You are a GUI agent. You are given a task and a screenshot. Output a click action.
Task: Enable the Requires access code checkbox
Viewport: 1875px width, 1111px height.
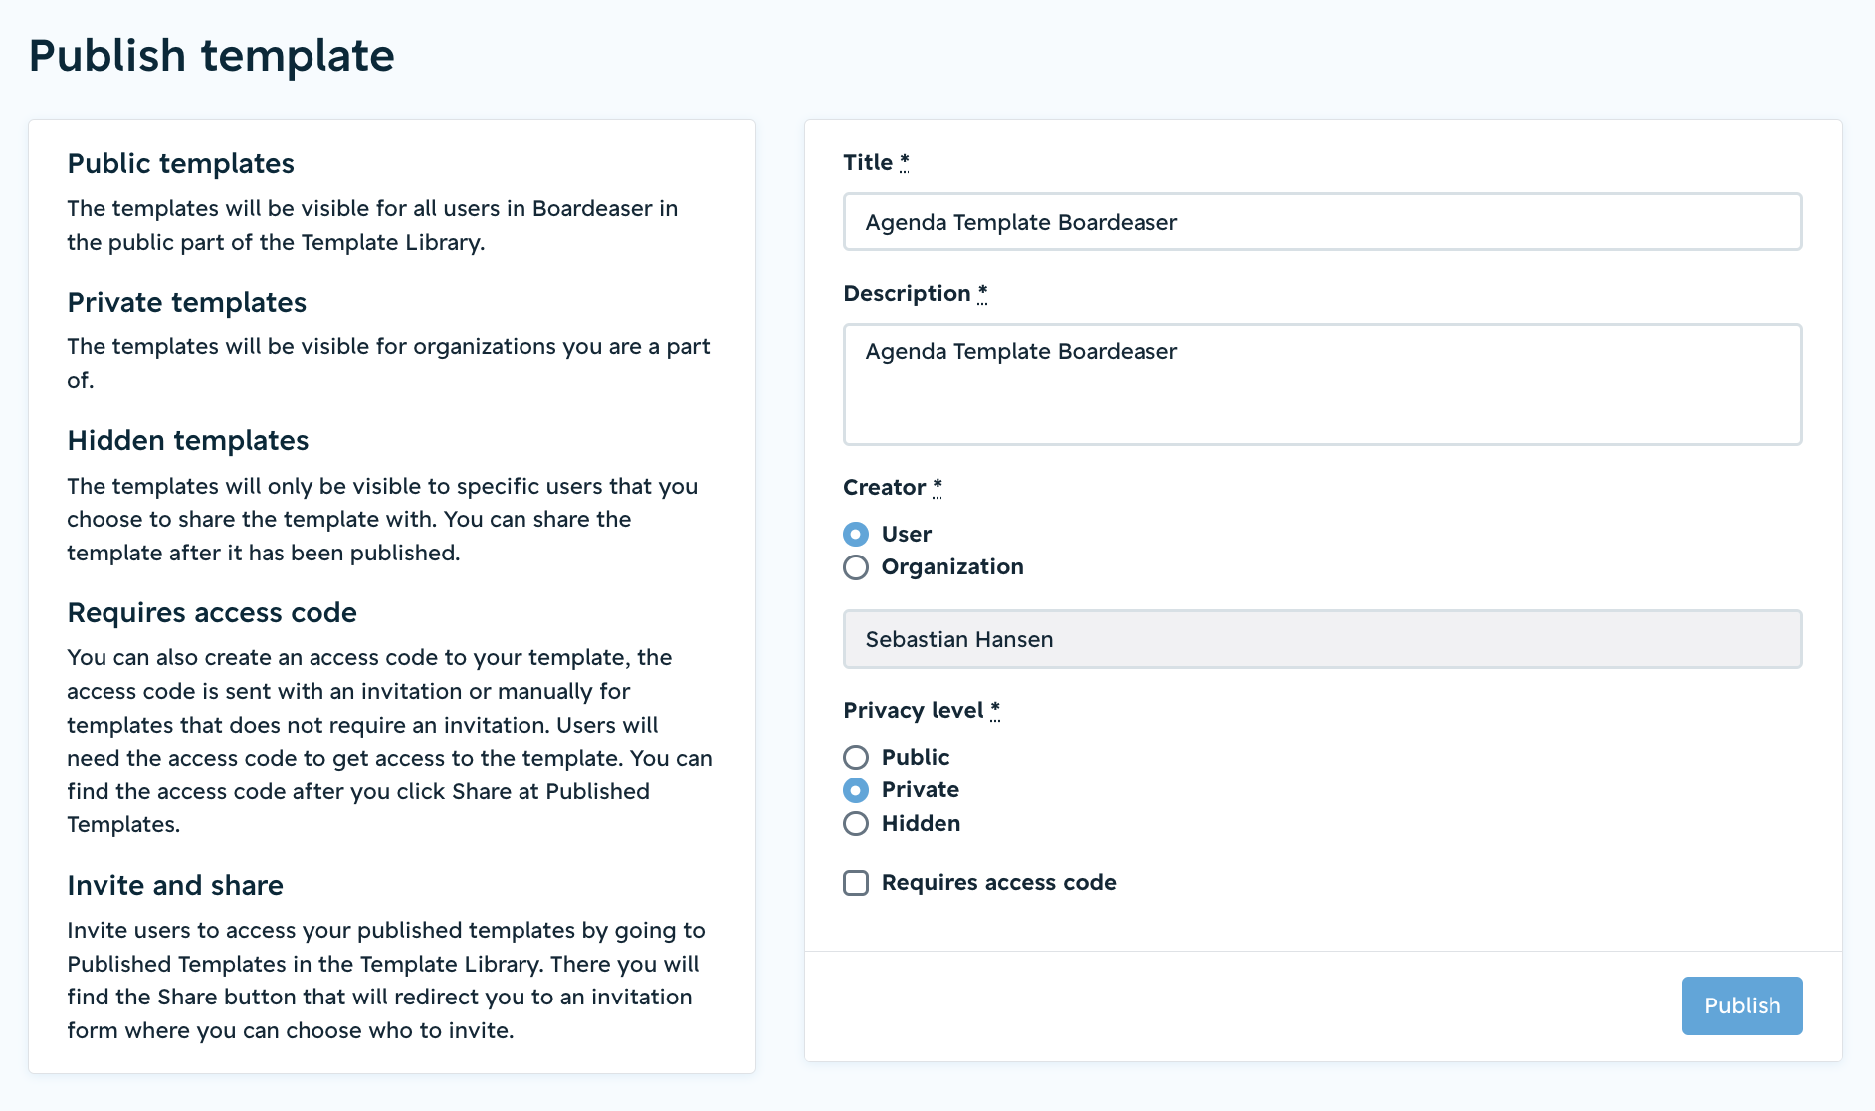(856, 883)
